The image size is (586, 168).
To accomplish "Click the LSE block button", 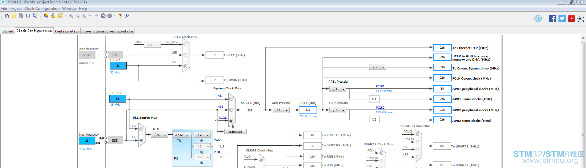I will coord(115,55).
